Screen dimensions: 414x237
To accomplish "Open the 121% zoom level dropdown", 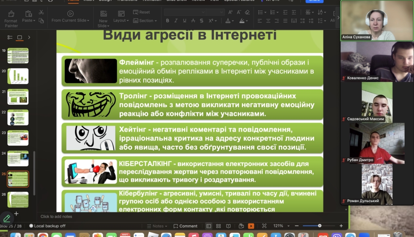I will [281, 226].
